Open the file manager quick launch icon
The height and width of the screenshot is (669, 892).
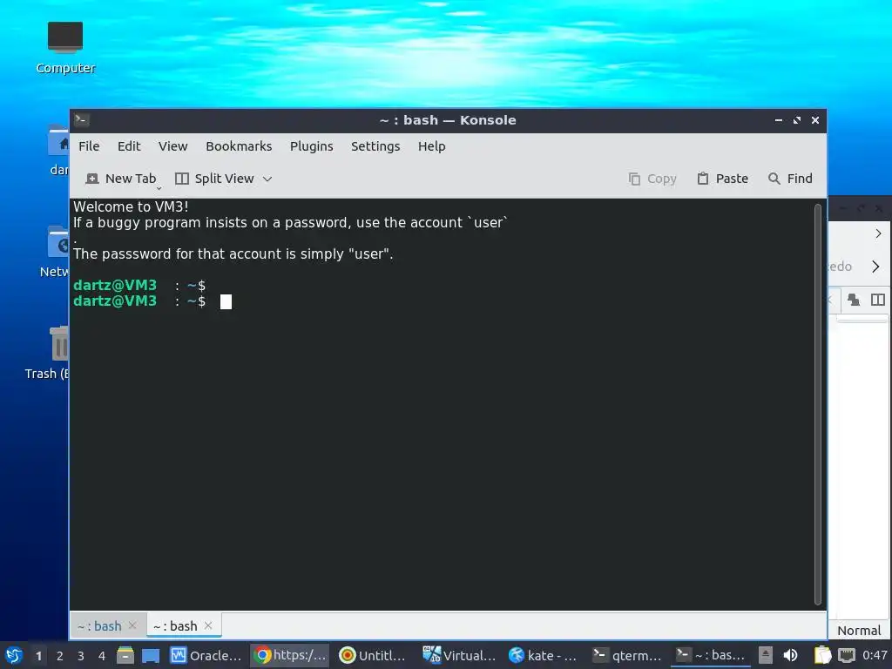click(125, 655)
